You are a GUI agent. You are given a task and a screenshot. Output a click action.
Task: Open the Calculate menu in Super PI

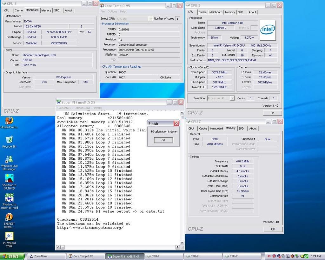point(65,108)
